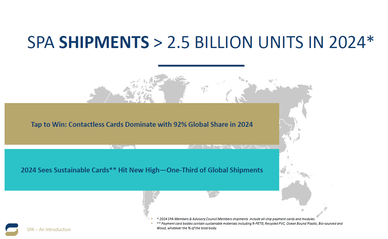Click the footnote about payment card body materials

pyautogui.click(x=249, y=226)
